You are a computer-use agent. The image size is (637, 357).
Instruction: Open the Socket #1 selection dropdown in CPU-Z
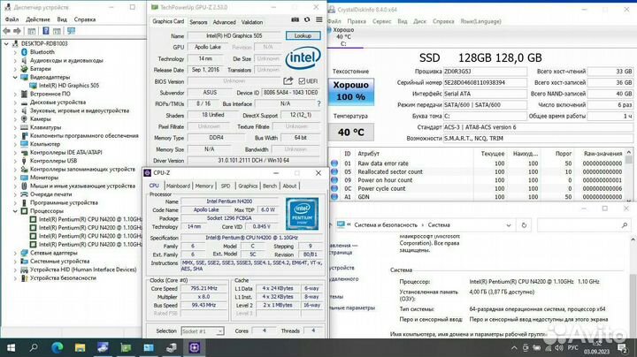click(x=219, y=331)
